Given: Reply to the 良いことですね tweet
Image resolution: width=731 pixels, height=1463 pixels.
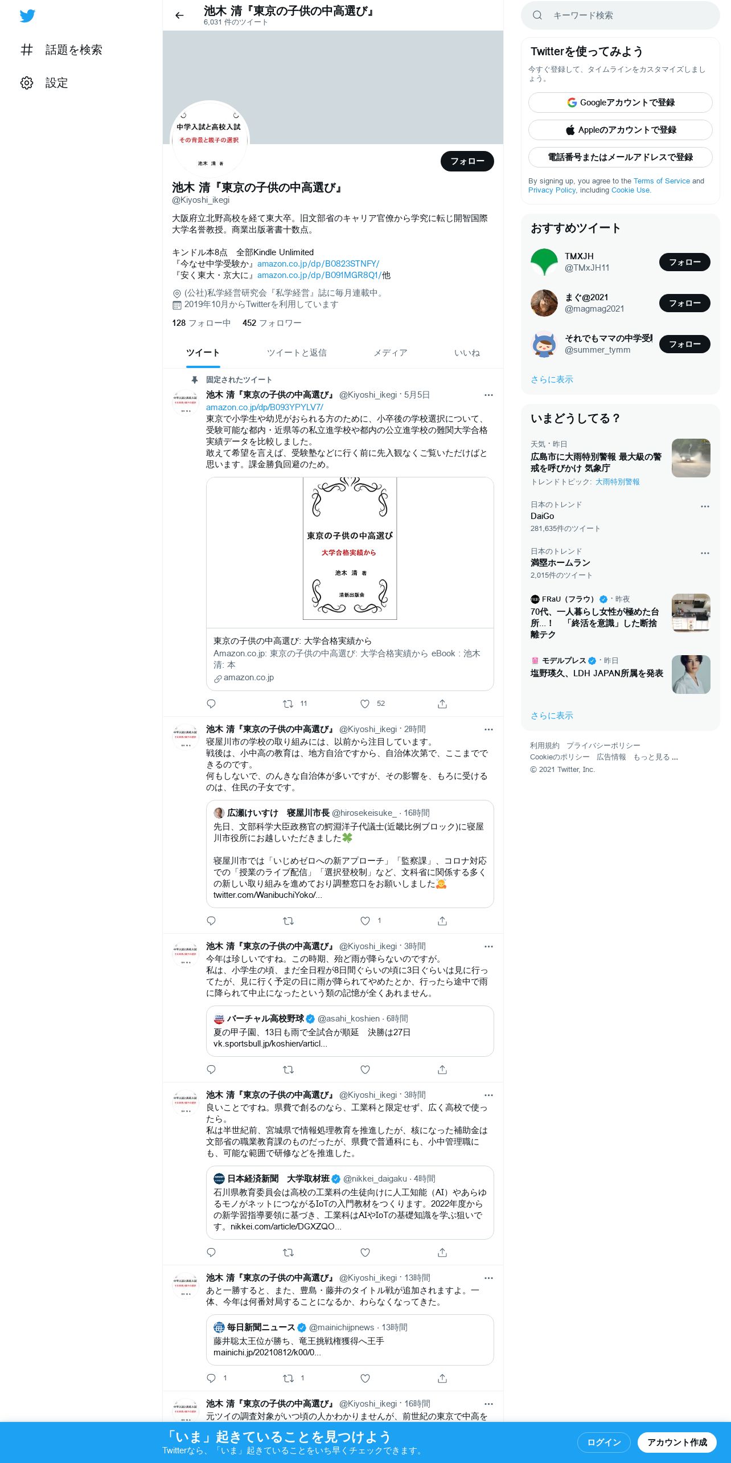Looking at the screenshot, I should click(211, 1252).
